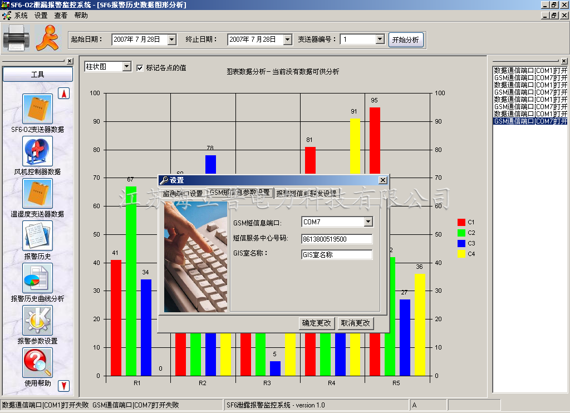Open the 起始日期 date dropdown

coord(171,40)
